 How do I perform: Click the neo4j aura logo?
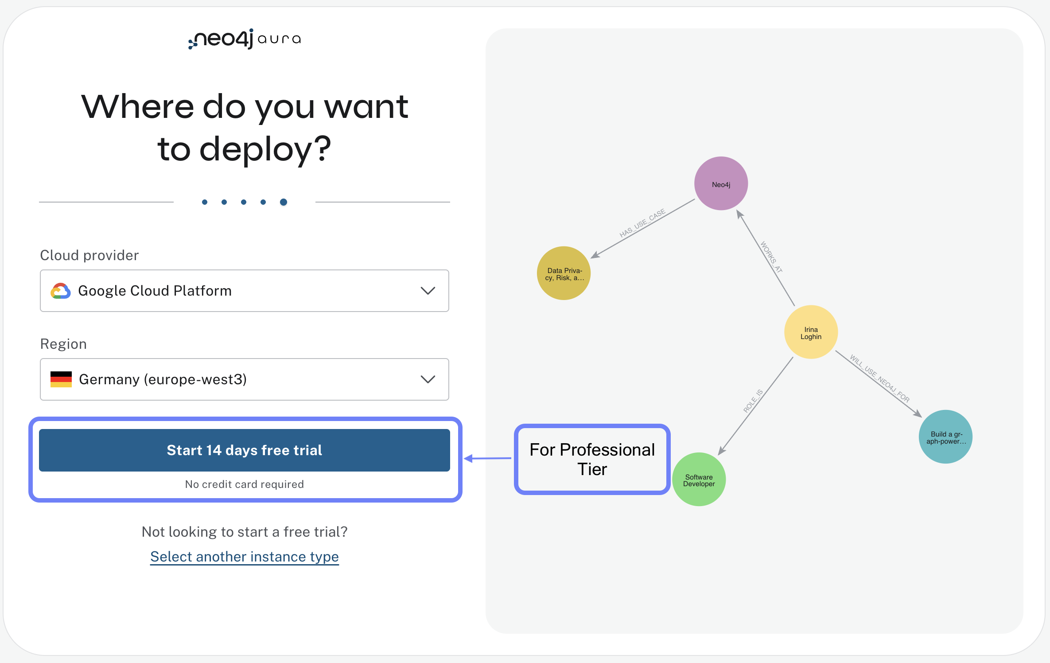click(245, 39)
